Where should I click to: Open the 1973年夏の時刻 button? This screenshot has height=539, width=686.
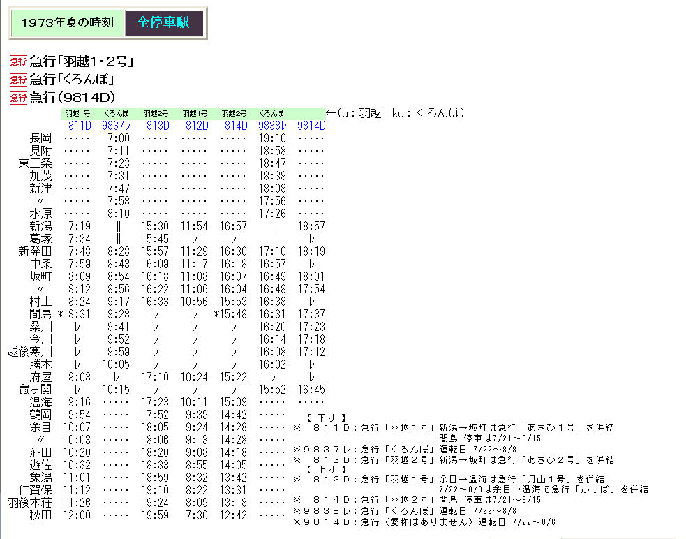68,23
